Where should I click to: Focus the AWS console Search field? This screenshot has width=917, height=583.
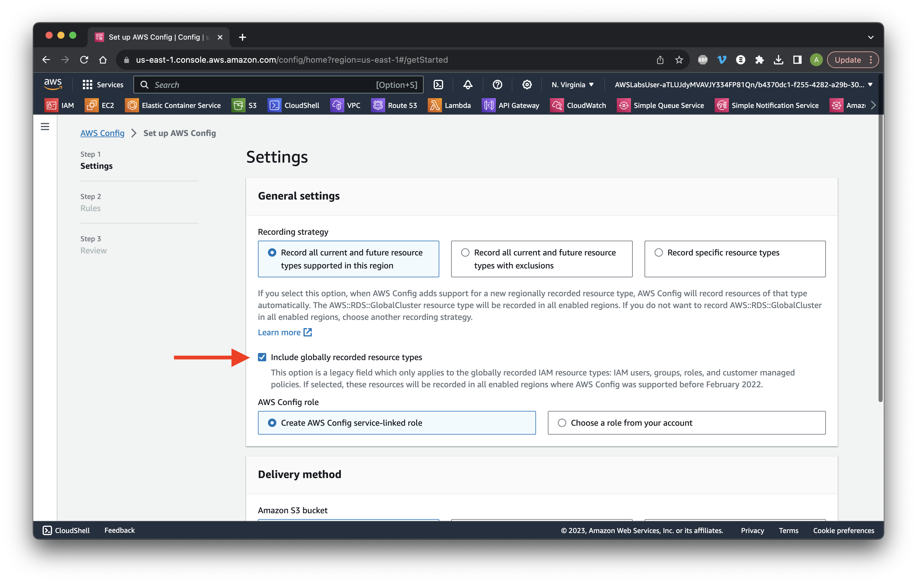tap(278, 85)
